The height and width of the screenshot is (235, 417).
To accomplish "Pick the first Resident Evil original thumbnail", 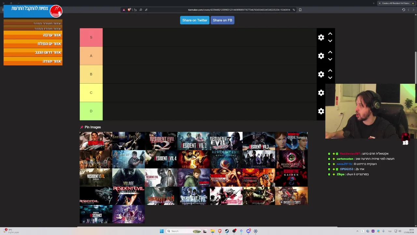I will [96, 141].
